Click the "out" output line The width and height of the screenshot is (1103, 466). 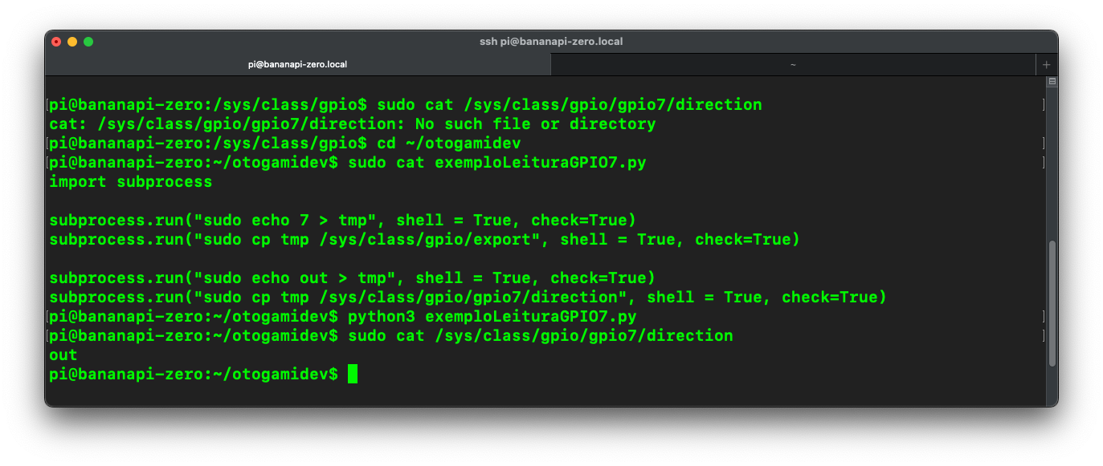(x=63, y=355)
